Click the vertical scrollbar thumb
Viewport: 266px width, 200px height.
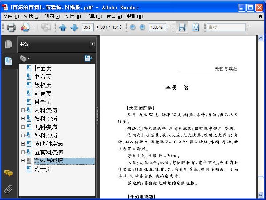(261, 177)
